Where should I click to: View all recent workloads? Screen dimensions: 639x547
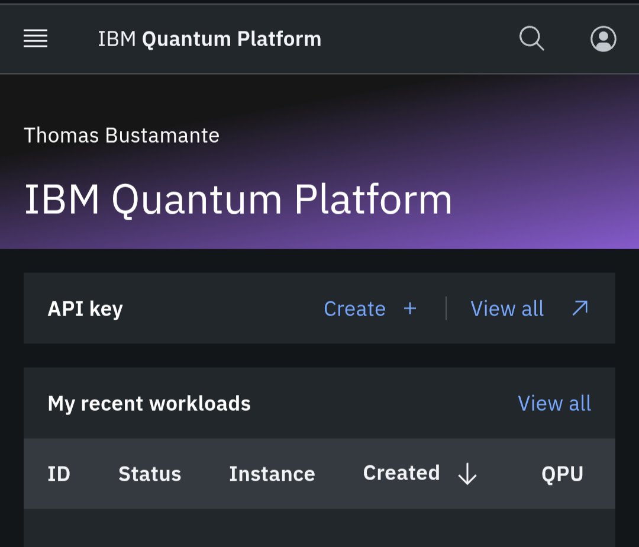(554, 404)
